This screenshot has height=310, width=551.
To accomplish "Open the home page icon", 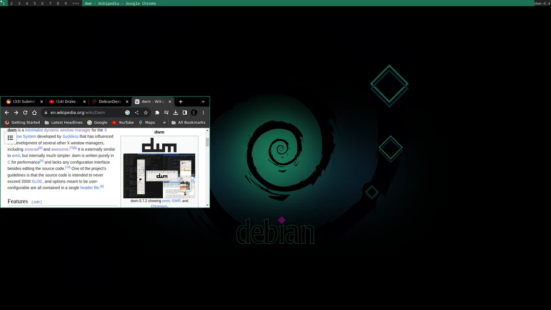I will point(34,112).
